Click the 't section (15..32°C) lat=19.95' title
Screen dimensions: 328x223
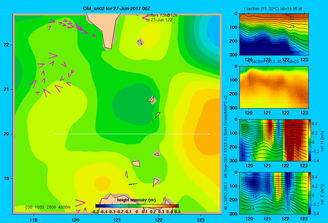pyautogui.click(x=273, y=9)
